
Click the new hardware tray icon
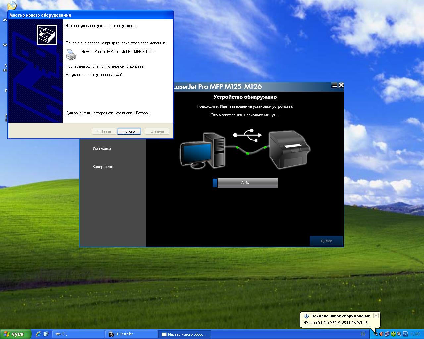pos(375,334)
